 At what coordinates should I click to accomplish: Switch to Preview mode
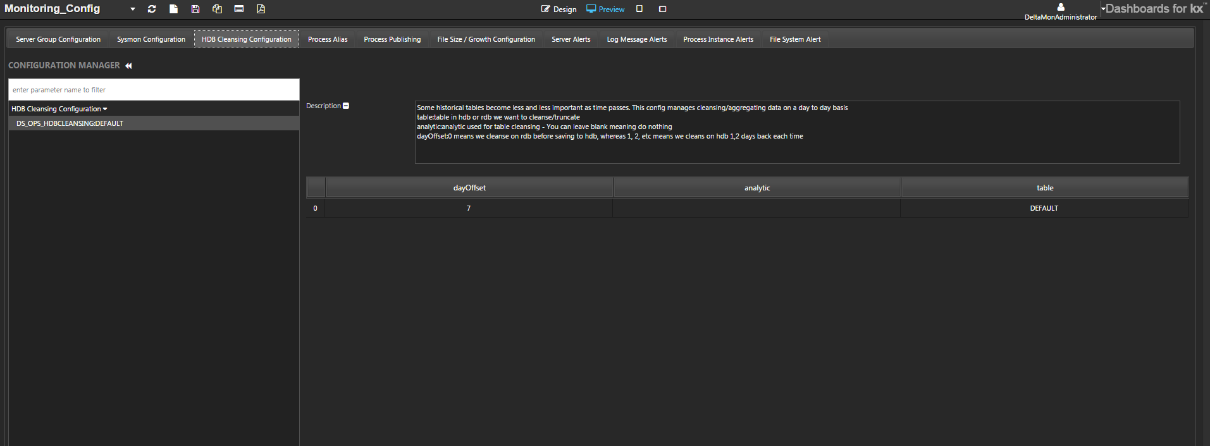tap(605, 9)
